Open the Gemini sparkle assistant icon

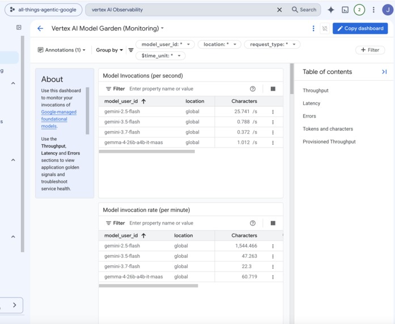[x=331, y=10]
